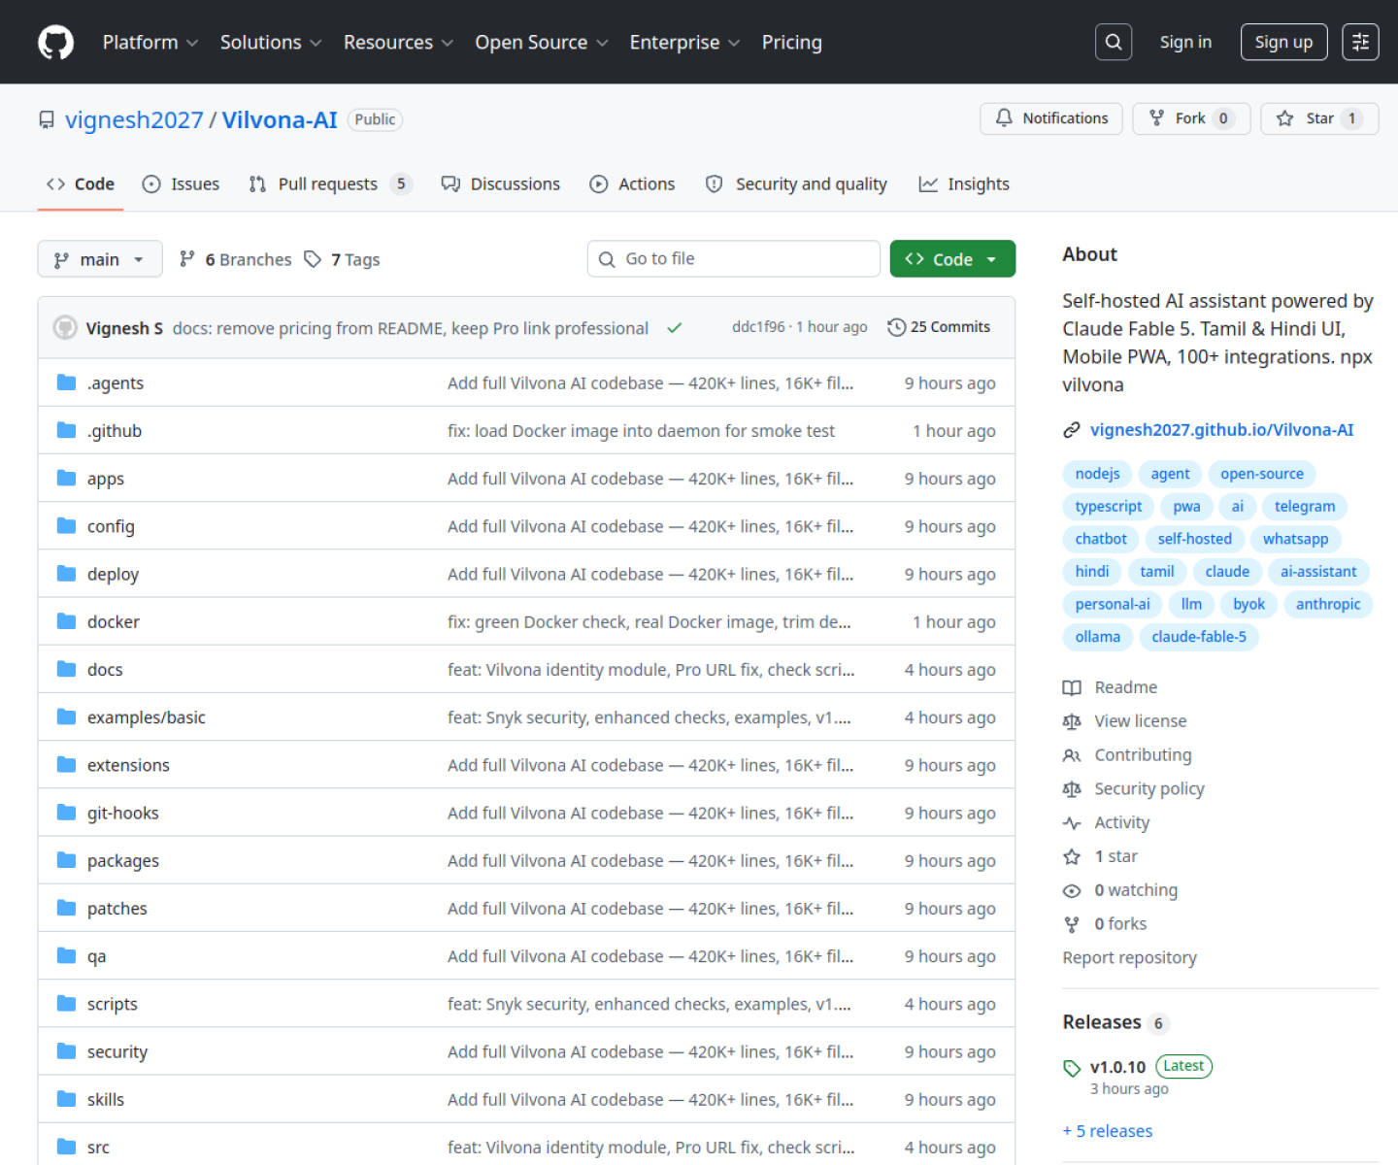Click the Go to file search field
1398x1165 pixels.
pos(734,259)
